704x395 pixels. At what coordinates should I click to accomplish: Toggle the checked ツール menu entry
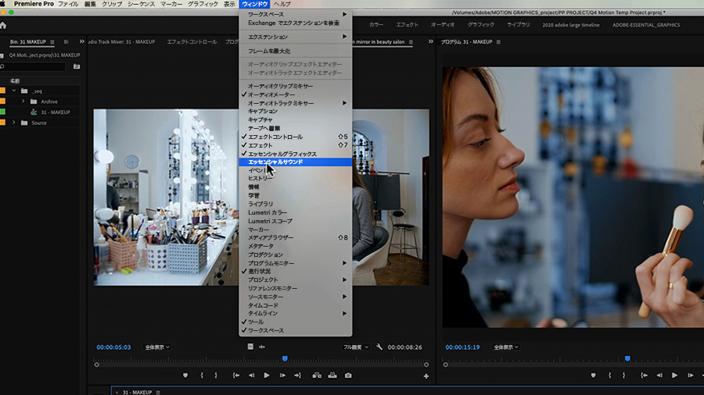point(296,322)
